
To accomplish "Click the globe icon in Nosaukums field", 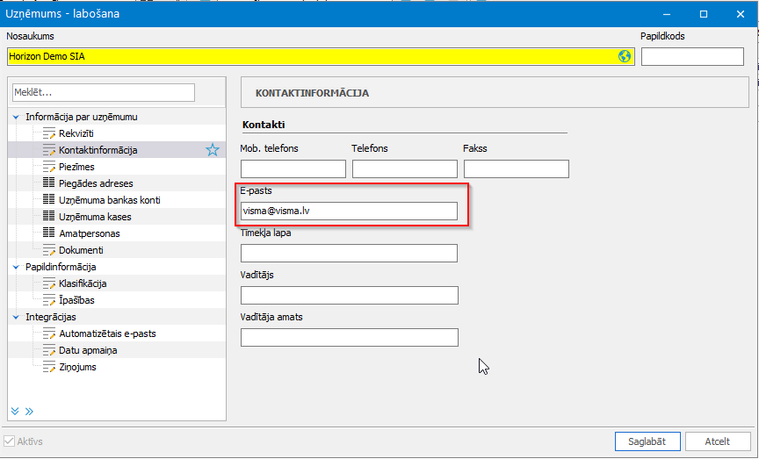I will click(625, 56).
